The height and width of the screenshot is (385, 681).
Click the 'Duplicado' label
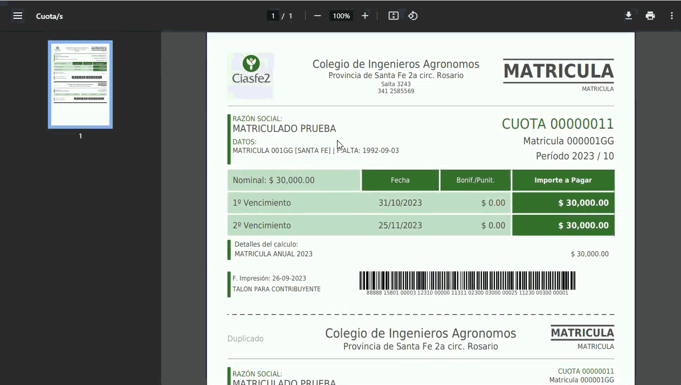(245, 339)
